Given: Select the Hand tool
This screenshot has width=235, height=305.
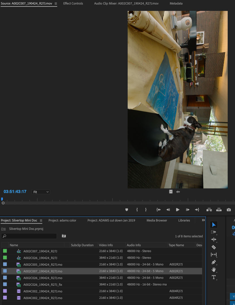Looking at the screenshot, I should pos(214,270).
